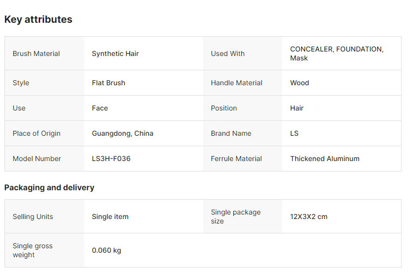
Task: Select the Wood value cell
Action: pos(300,83)
